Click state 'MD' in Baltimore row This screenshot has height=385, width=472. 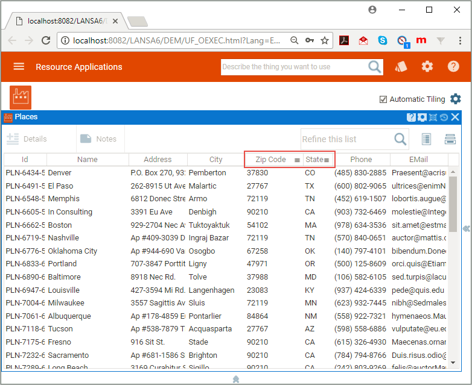310,277
